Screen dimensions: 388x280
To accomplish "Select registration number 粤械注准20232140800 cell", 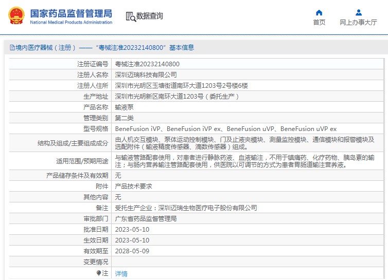I will [147, 64].
